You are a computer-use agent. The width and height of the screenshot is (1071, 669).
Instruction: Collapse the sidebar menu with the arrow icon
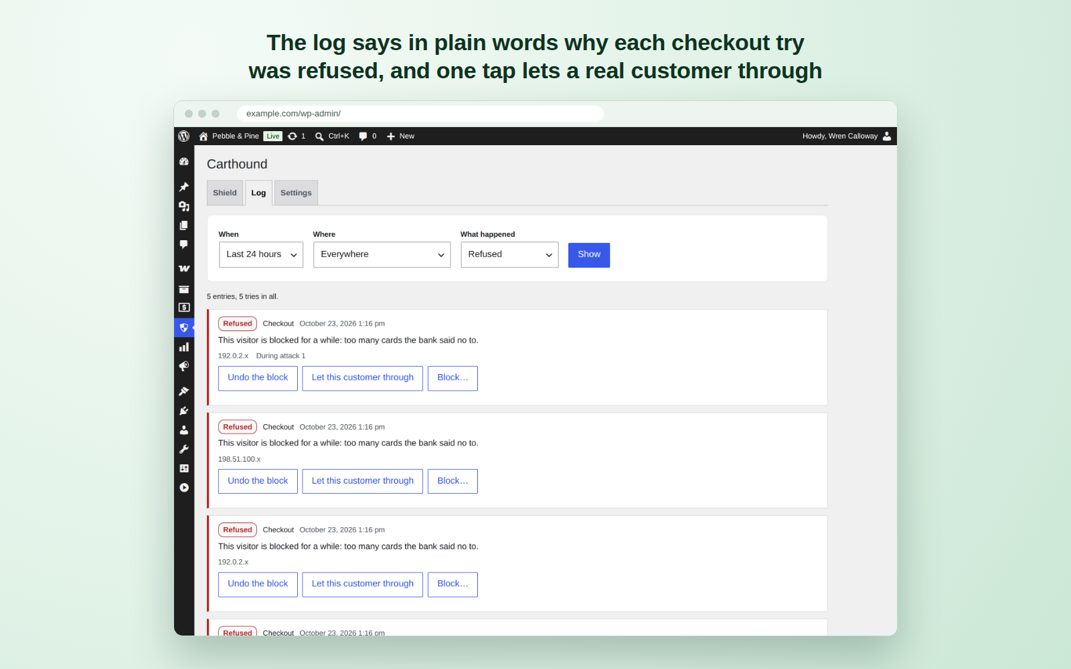[x=184, y=488]
